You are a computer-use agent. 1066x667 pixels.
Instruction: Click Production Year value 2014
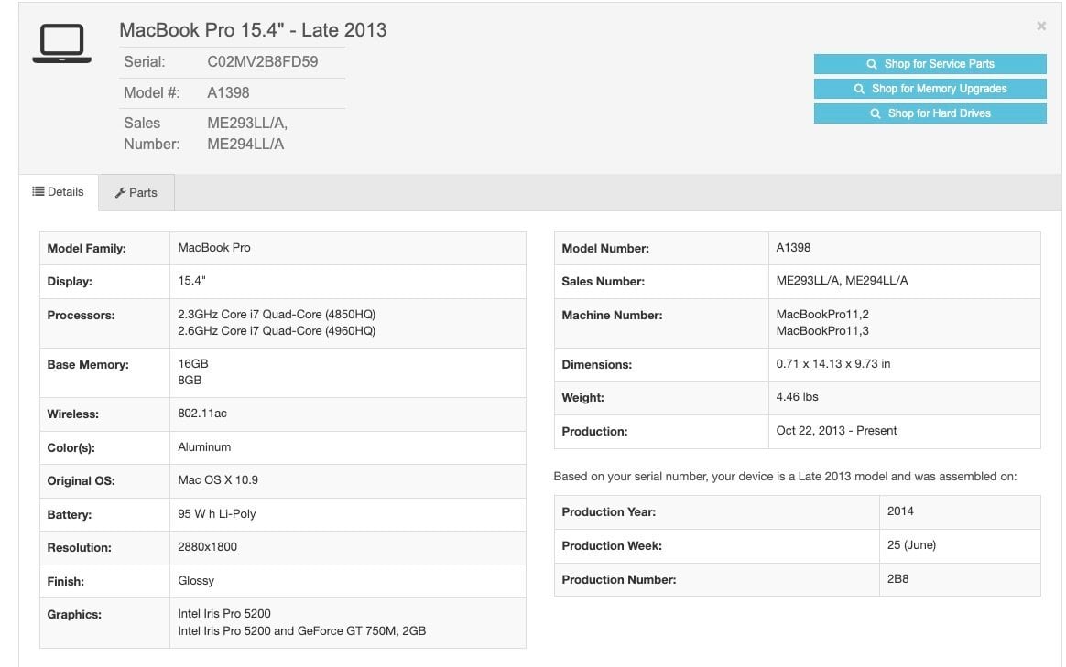point(900,511)
